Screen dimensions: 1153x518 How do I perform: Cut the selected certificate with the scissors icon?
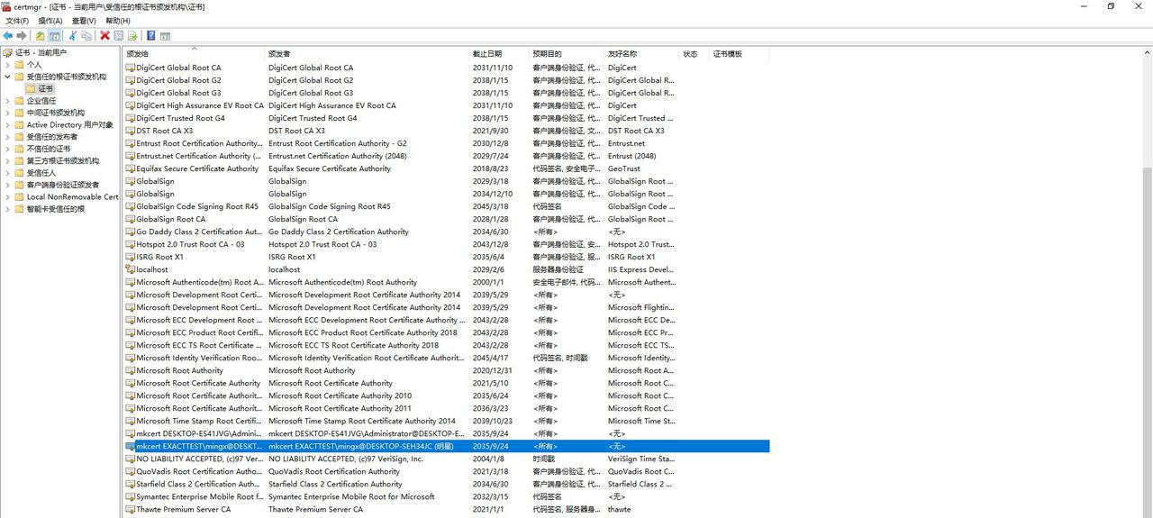coord(72,36)
